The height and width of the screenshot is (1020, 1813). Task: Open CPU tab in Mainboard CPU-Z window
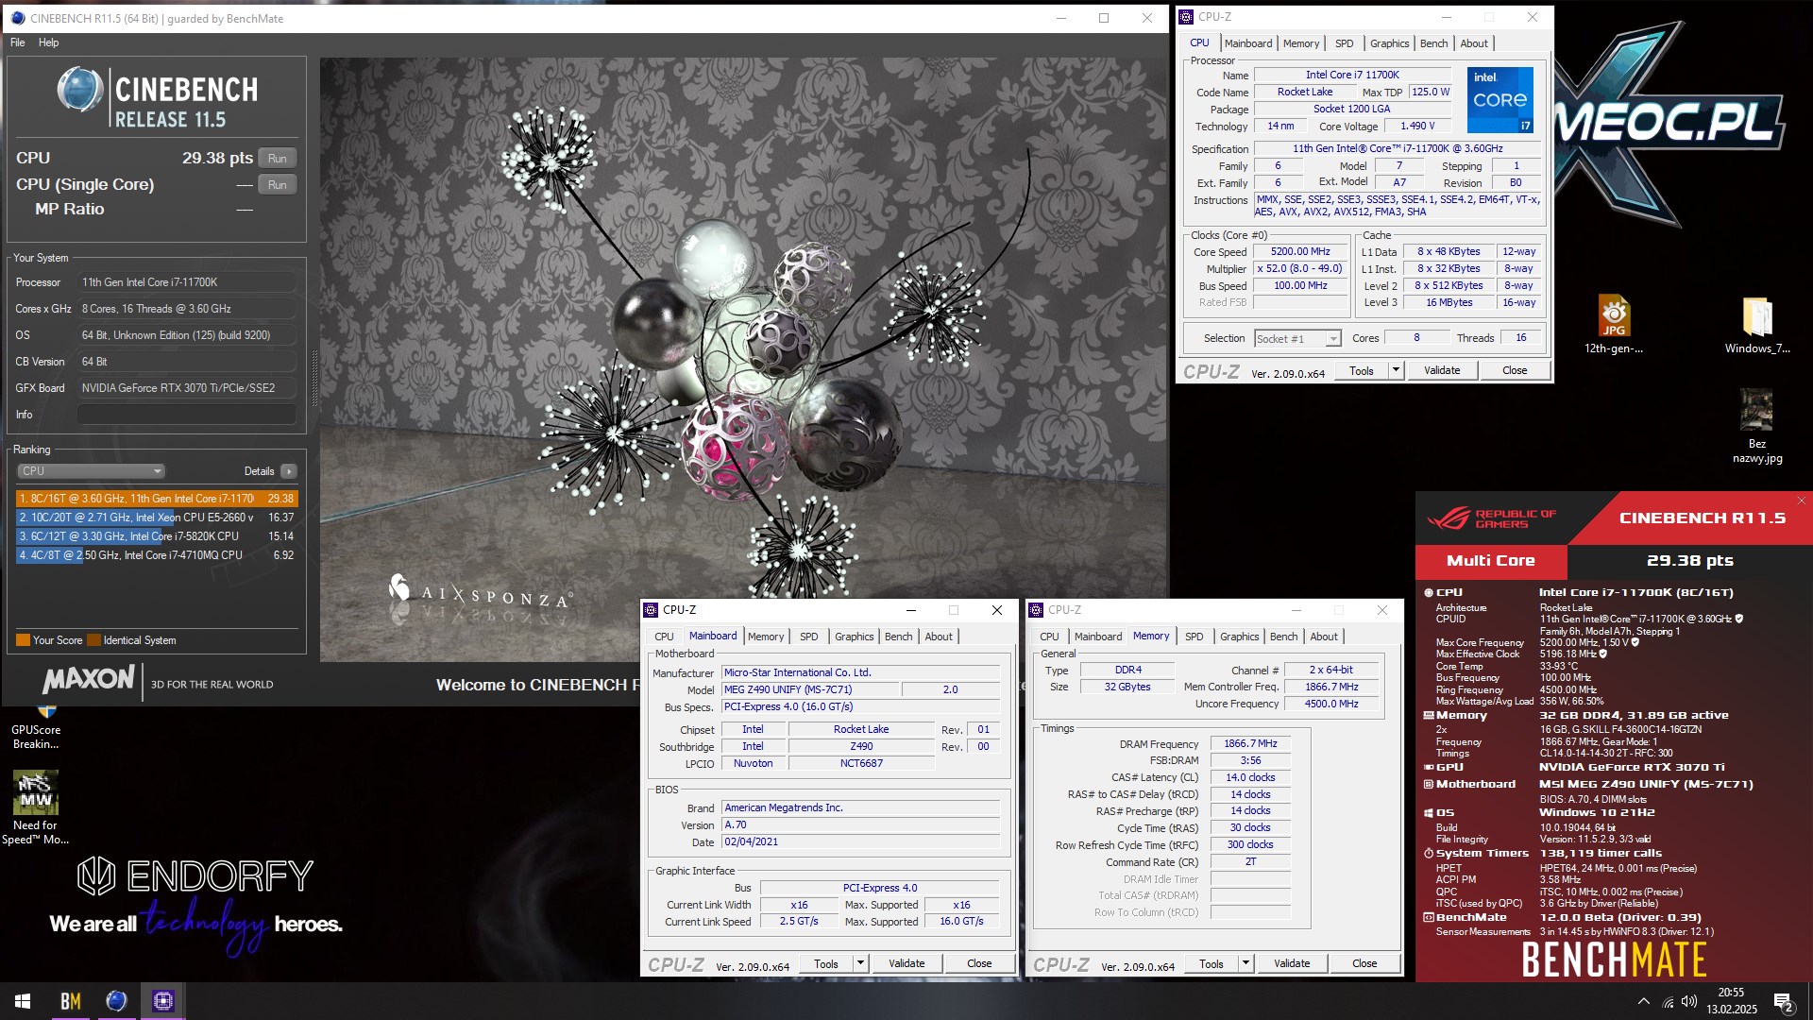pyautogui.click(x=664, y=637)
